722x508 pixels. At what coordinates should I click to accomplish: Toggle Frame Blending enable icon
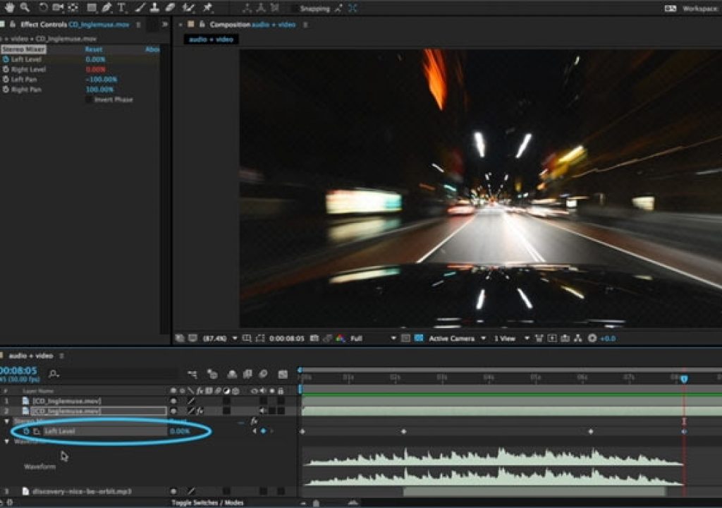click(247, 374)
